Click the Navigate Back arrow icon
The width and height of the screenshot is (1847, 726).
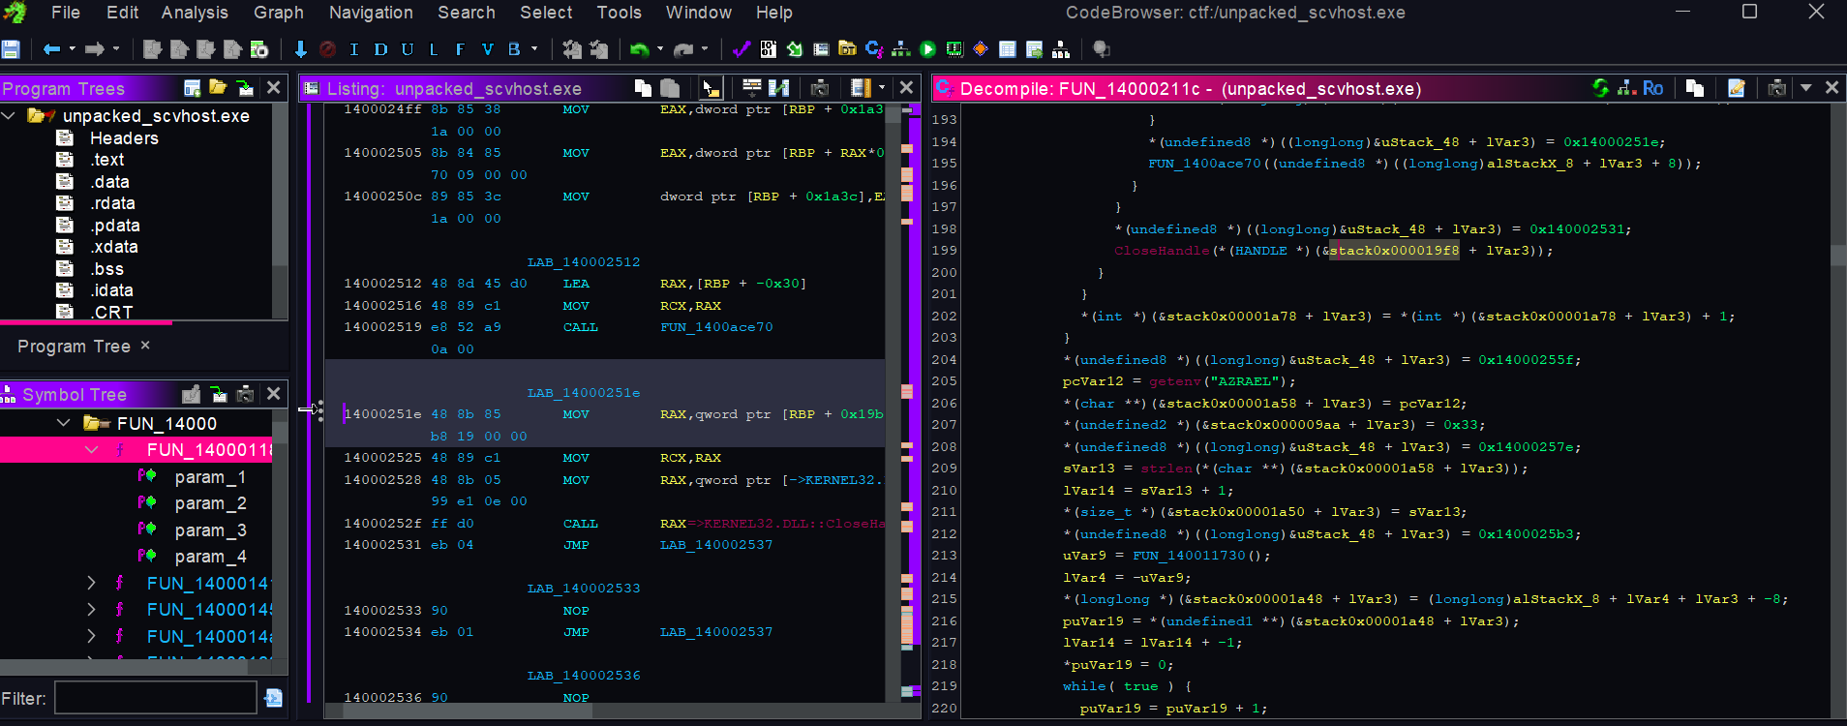pos(51,49)
